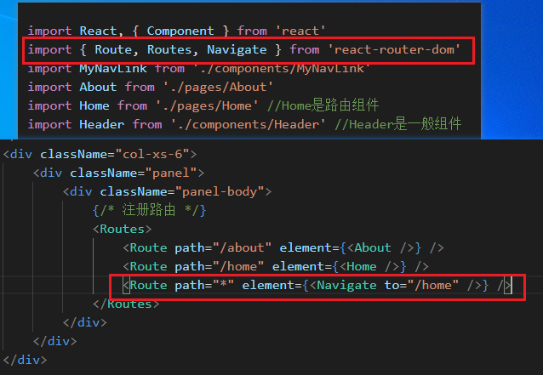Click the './pages/Home' import path
The image size is (543, 375).
[207, 105]
